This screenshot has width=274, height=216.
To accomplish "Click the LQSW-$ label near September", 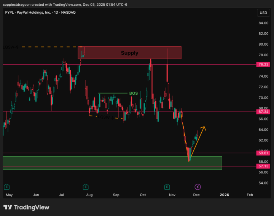I will pos(106,117).
